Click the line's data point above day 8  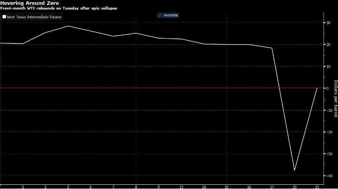pyautogui.click(x=136, y=33)
